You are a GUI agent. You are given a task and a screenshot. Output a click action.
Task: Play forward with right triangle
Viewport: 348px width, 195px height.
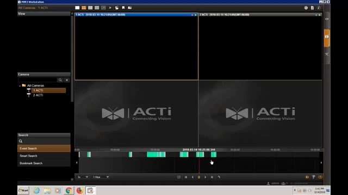coord(206,177)
